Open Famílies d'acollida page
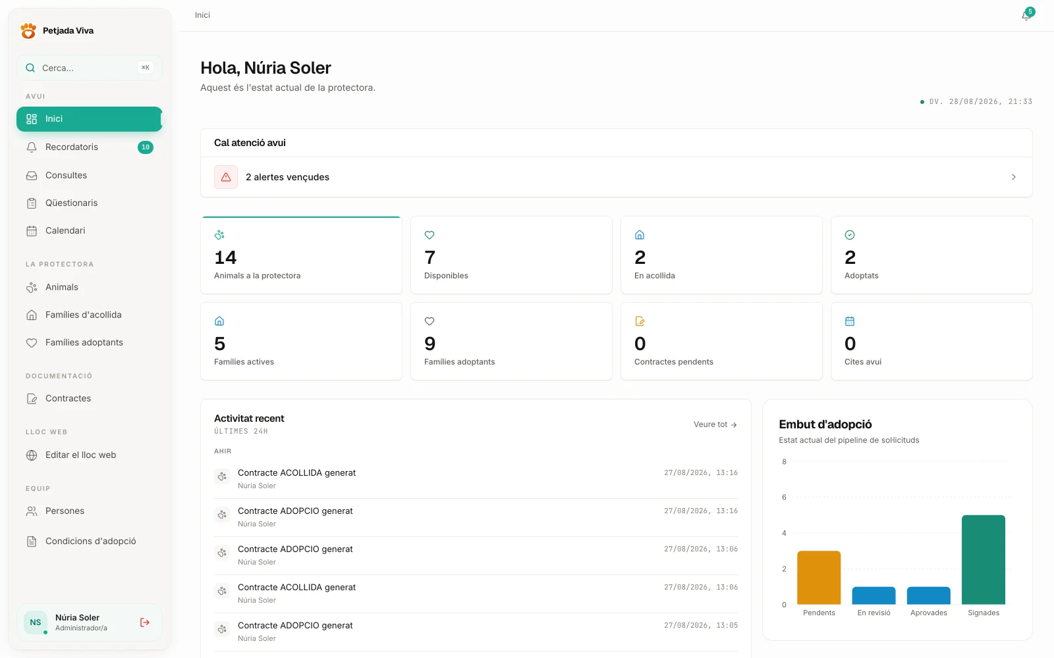 point(90,315)
